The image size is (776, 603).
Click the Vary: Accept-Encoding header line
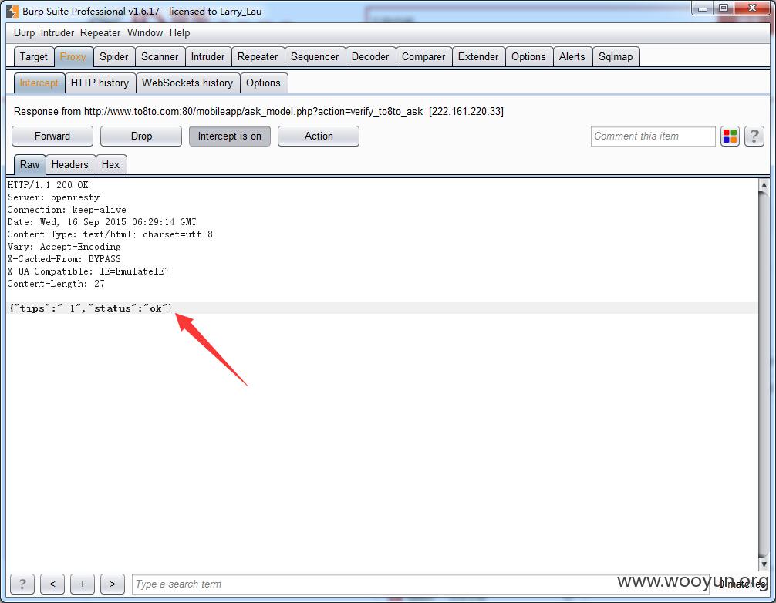tap(64, 247)
